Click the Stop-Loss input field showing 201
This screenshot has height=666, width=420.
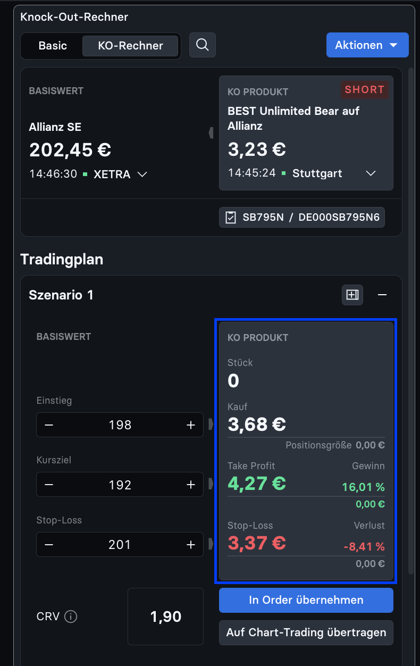click(120, 545)
